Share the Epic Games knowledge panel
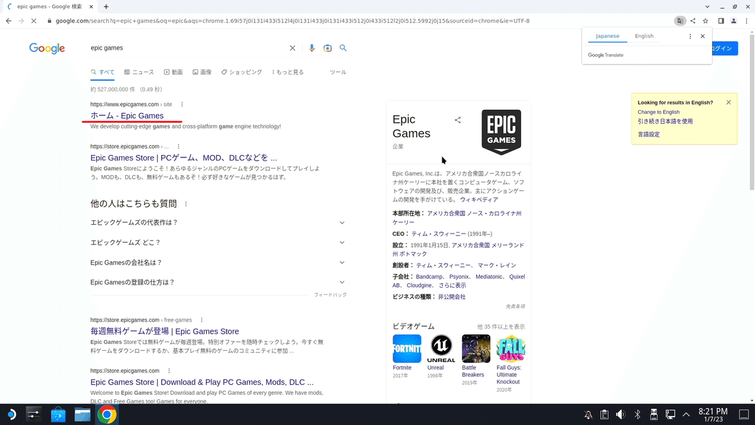The image size is (755, 425). (x=458, y=120)
